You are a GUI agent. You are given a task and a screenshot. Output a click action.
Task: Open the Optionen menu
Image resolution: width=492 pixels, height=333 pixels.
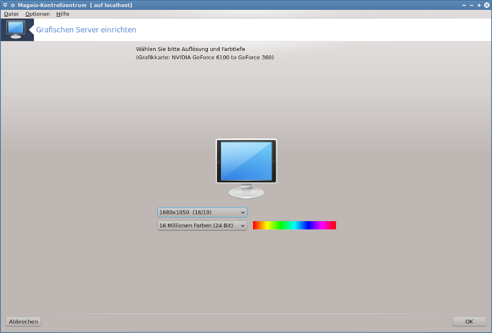coord(38,14)
